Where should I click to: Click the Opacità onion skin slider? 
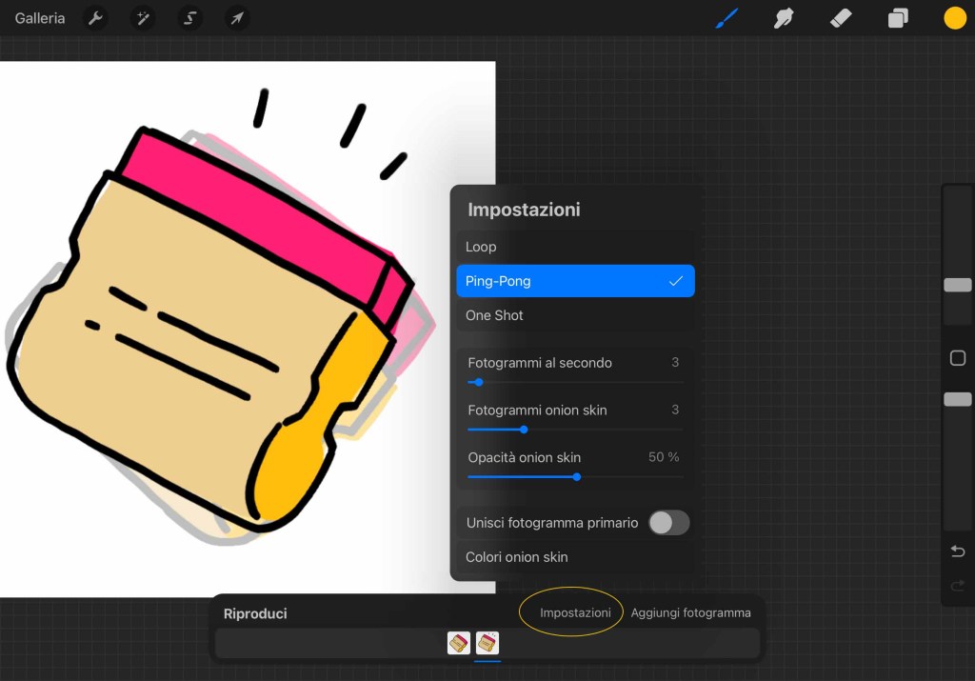(577, 476)
